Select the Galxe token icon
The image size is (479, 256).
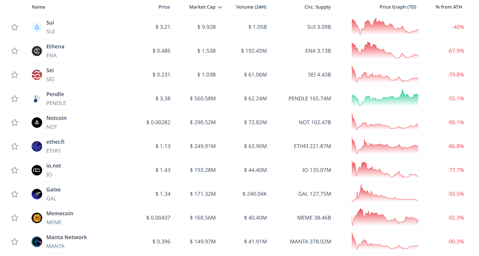(37, 194)
